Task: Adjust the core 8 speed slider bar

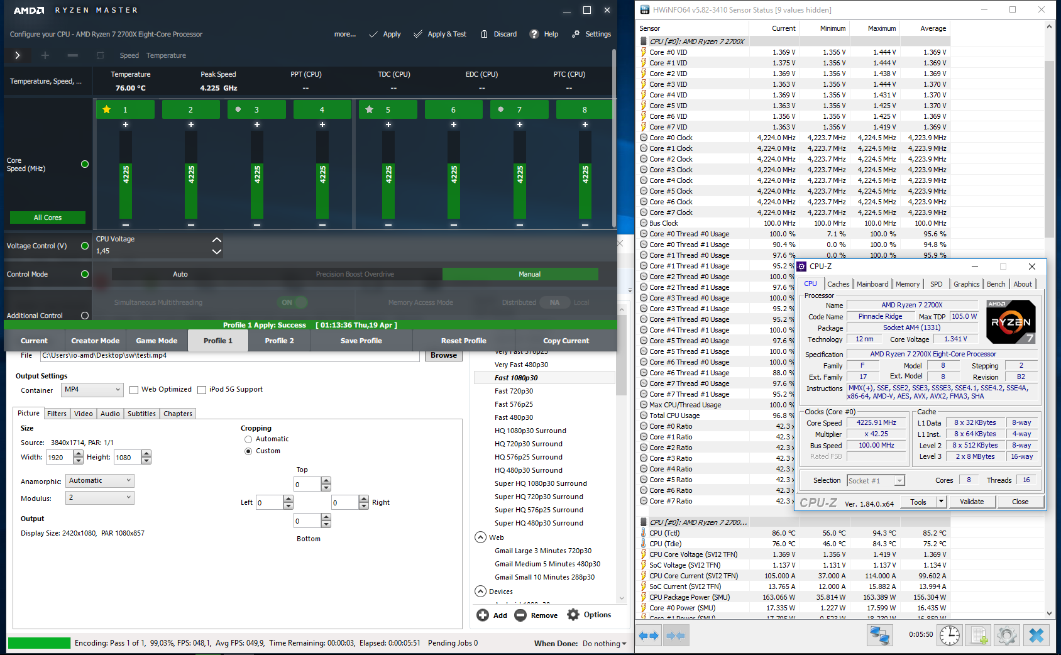Action: (585, 176)
